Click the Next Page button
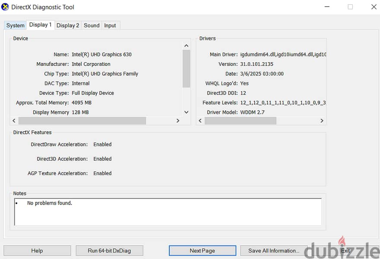Screen dimensions: 380x259 (203, 250)
